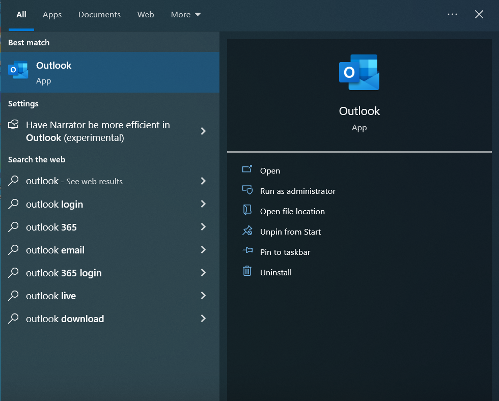Click the Open file location folder icon

tap(247, 210)
